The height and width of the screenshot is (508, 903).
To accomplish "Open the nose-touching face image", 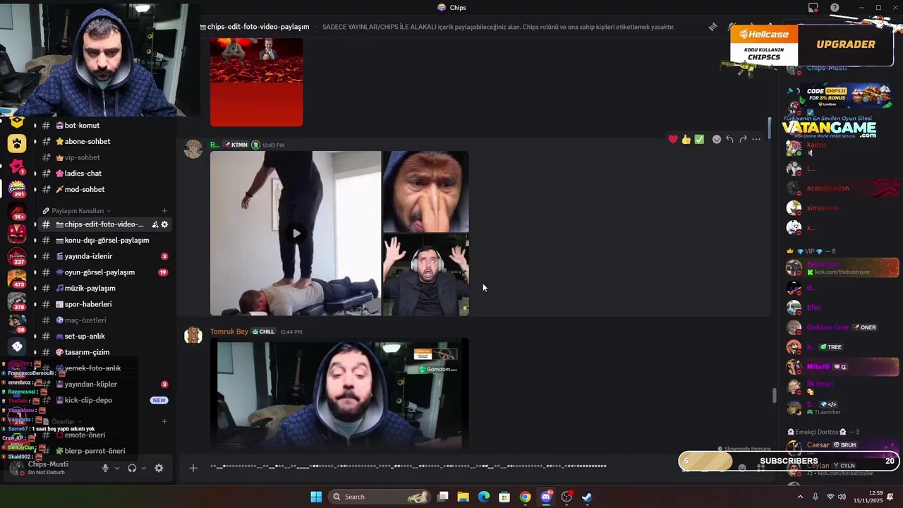I will 425,192.
